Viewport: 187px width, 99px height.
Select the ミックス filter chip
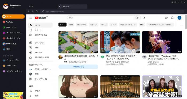click(93, 25)
